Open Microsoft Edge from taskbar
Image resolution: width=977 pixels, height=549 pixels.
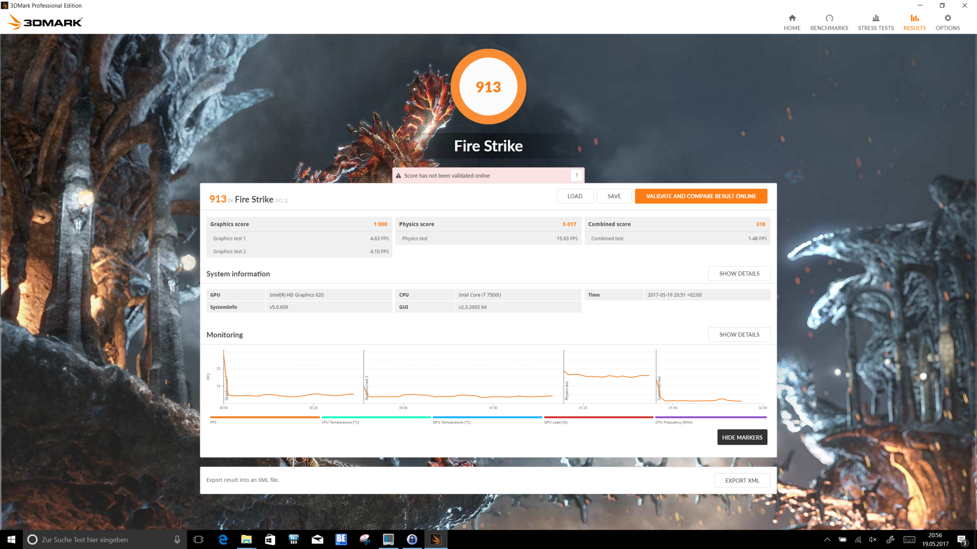pyautogui.click(x=223, y=539)
